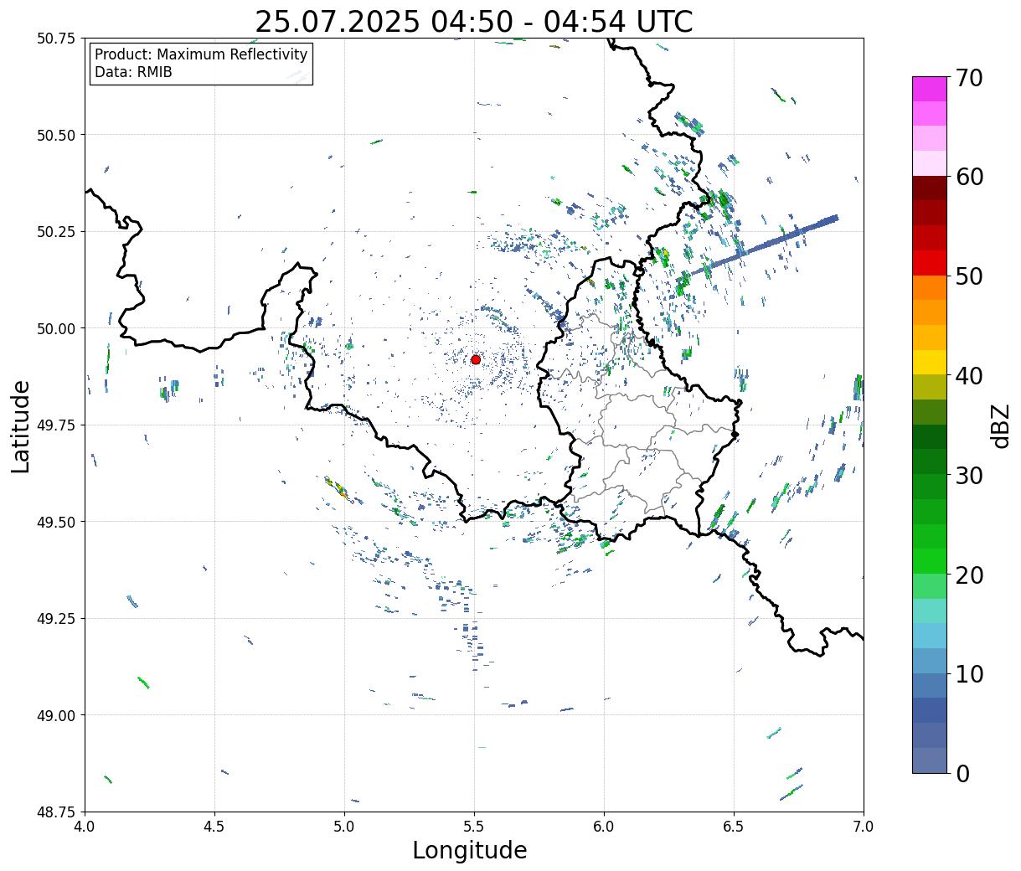This screenshot has width=1021, height=871.
Task: Click the longitude tick label 4.5
Action: click(214, 827)
